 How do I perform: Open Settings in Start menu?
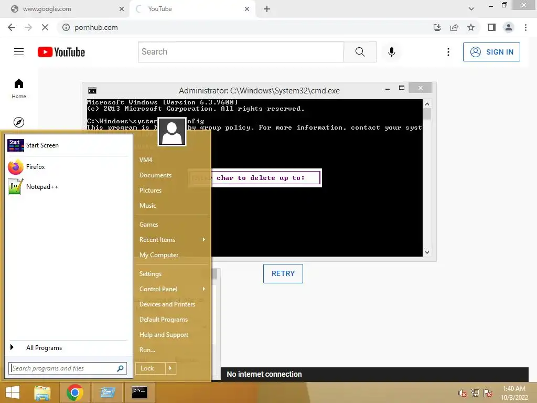151,274
